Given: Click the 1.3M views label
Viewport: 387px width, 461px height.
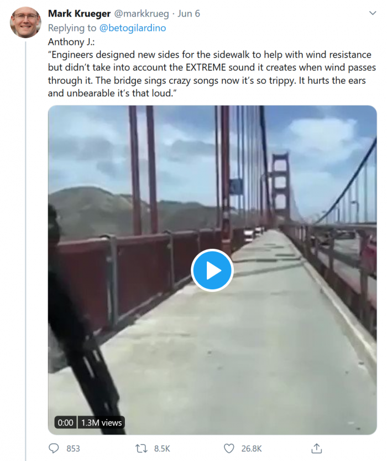Looking at the screenshot, I should click(x=101, y=422).
